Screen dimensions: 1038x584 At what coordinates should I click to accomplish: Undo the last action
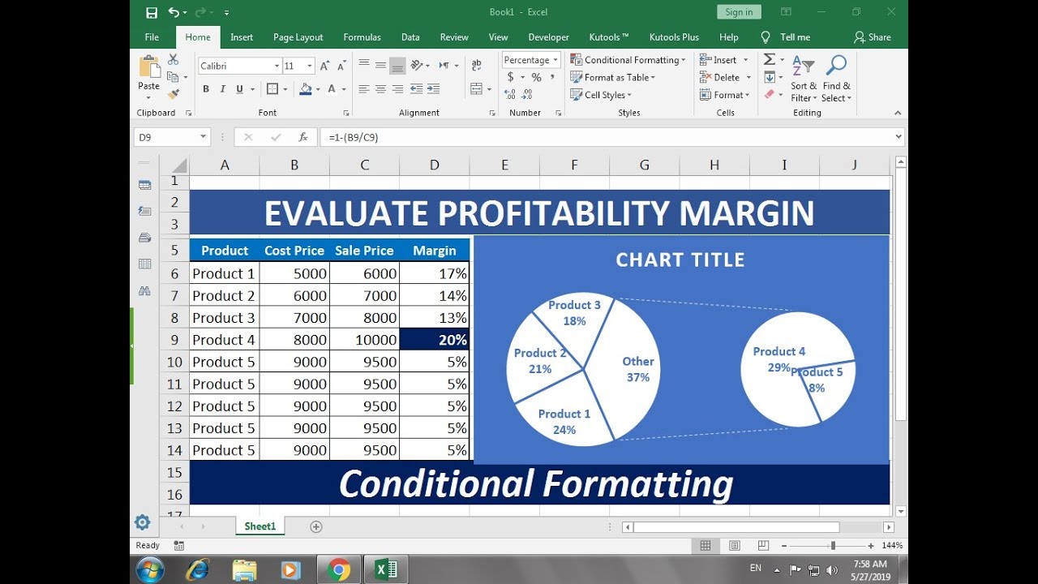pyautogui.click(x=174, y=12)
